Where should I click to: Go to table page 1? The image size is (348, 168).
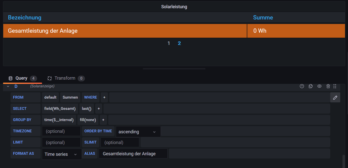(169, 43)
